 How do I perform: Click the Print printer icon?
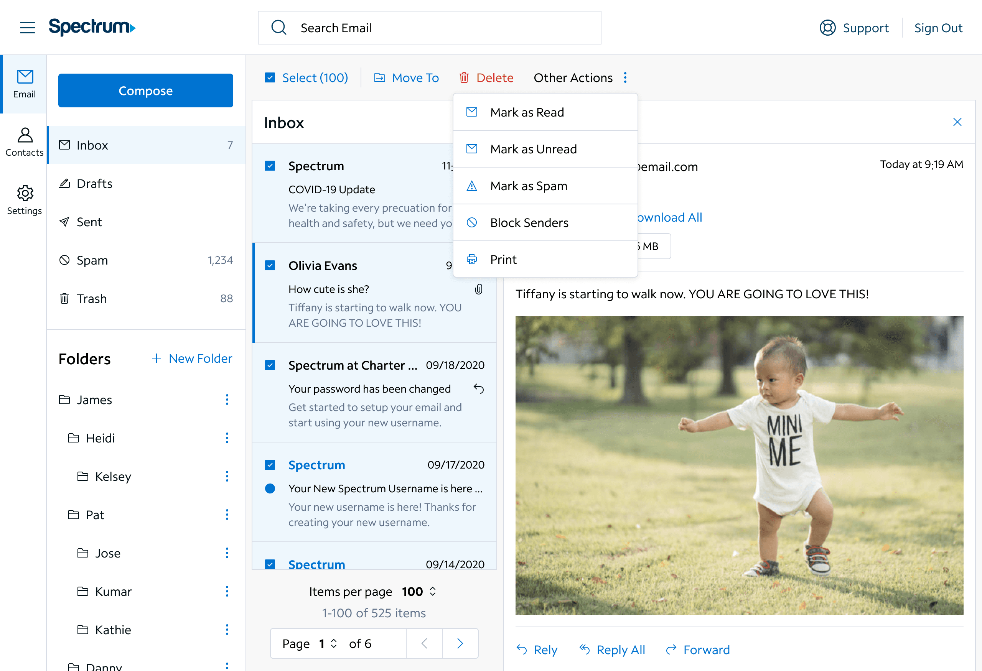coord(471,259)
